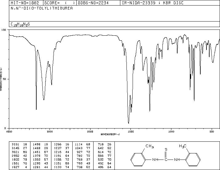
Task: Click the NH label beside right ring
Action: 177,160
